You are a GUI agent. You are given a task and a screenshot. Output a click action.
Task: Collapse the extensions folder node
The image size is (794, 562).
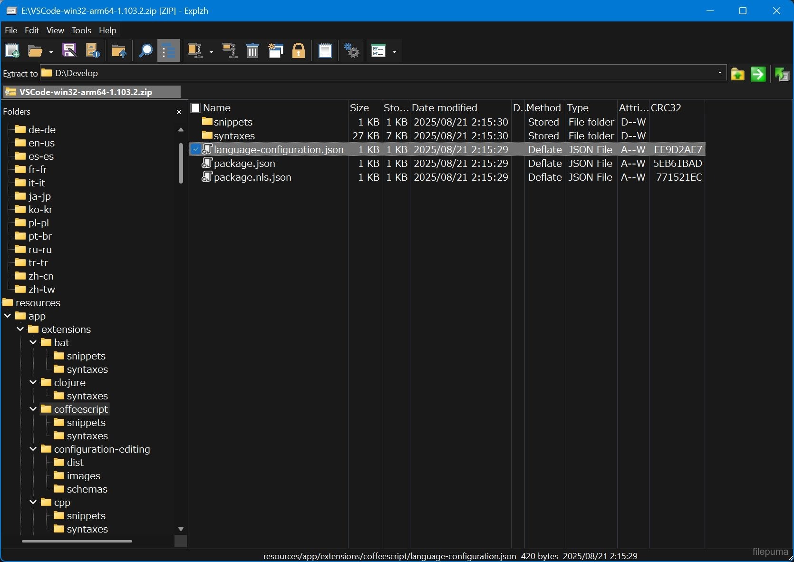(x=20, y=329)
